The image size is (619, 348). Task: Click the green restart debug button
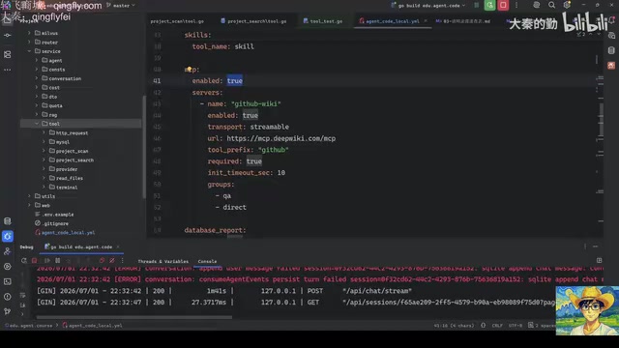tap(490, 5)
